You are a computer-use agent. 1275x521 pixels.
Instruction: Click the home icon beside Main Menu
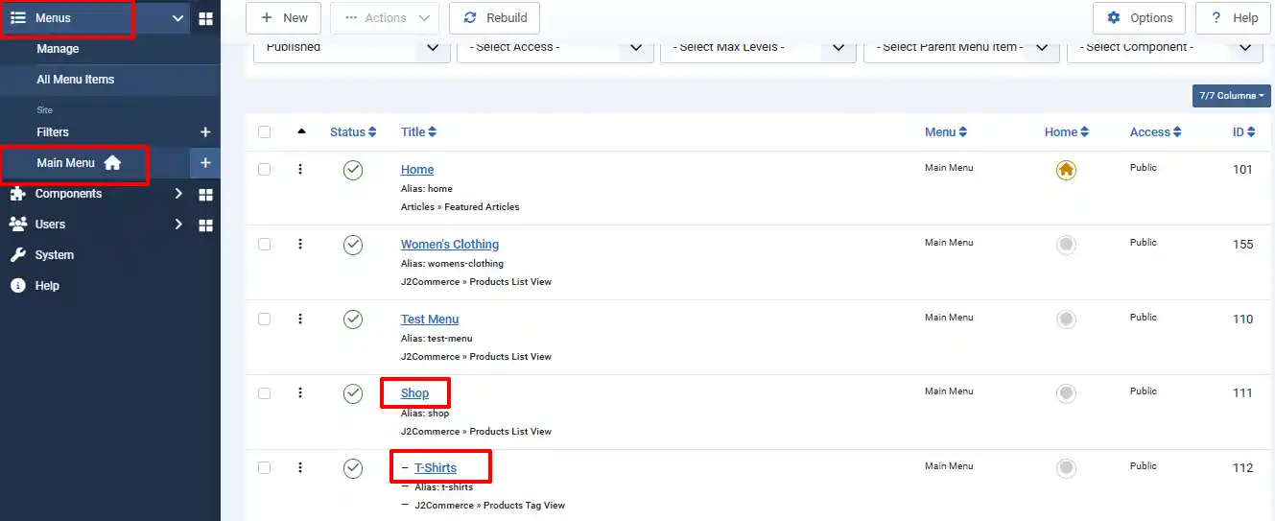click(112, 163)
